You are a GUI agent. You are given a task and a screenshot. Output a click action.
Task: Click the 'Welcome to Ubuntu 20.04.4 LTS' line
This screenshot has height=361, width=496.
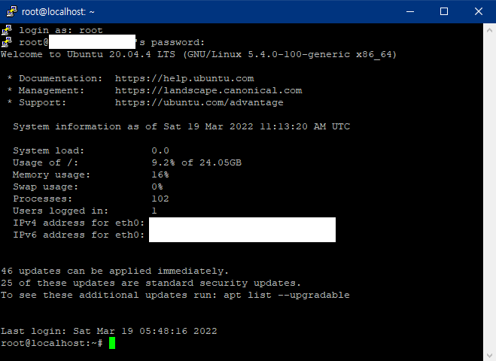199,54
